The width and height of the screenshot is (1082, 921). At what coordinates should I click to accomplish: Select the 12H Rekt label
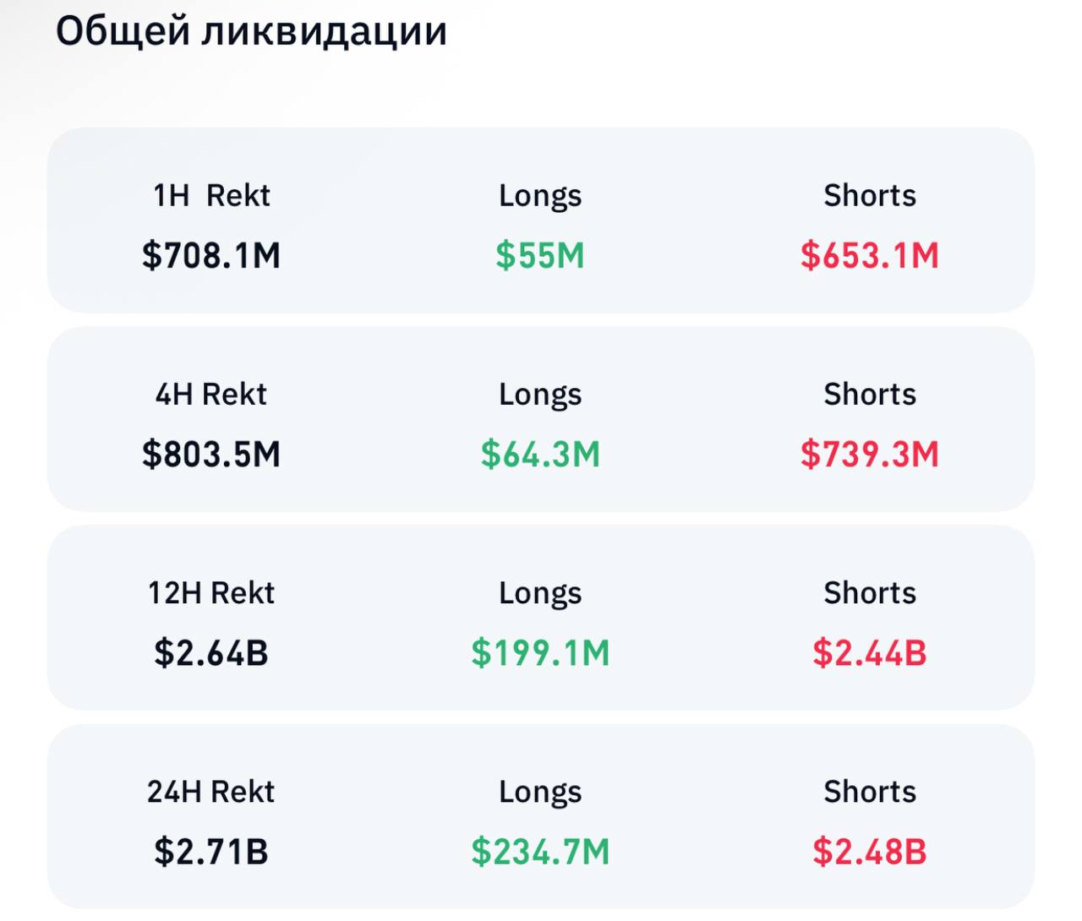pos(211,592)
